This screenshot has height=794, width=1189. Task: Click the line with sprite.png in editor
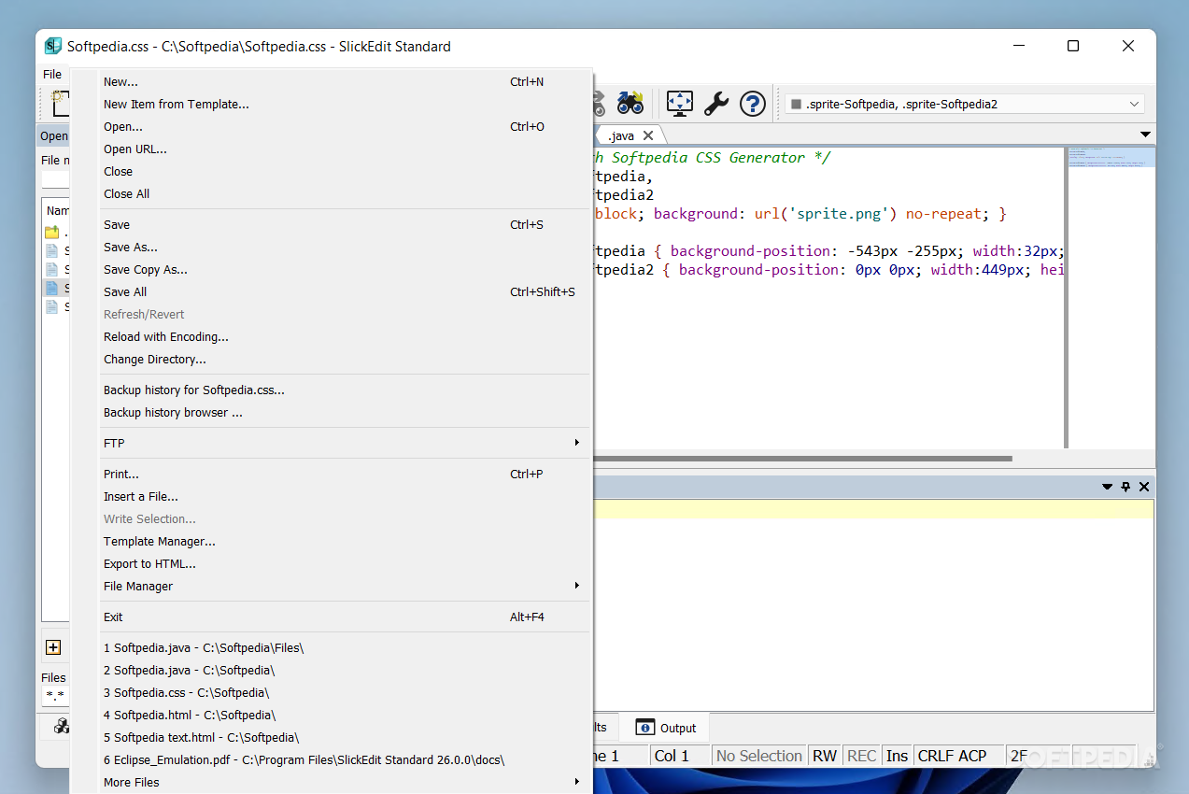click(x=800, y=214)
